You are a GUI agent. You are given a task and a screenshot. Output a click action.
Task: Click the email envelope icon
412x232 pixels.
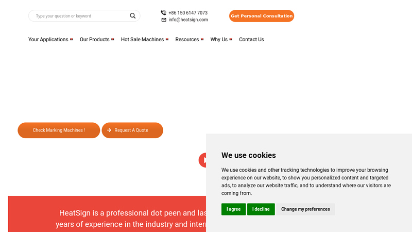164,20
